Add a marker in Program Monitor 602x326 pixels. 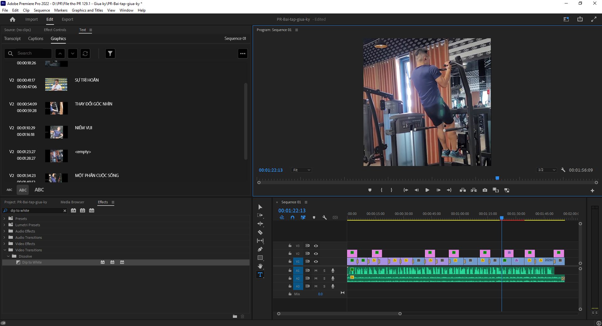coord(370,190)
